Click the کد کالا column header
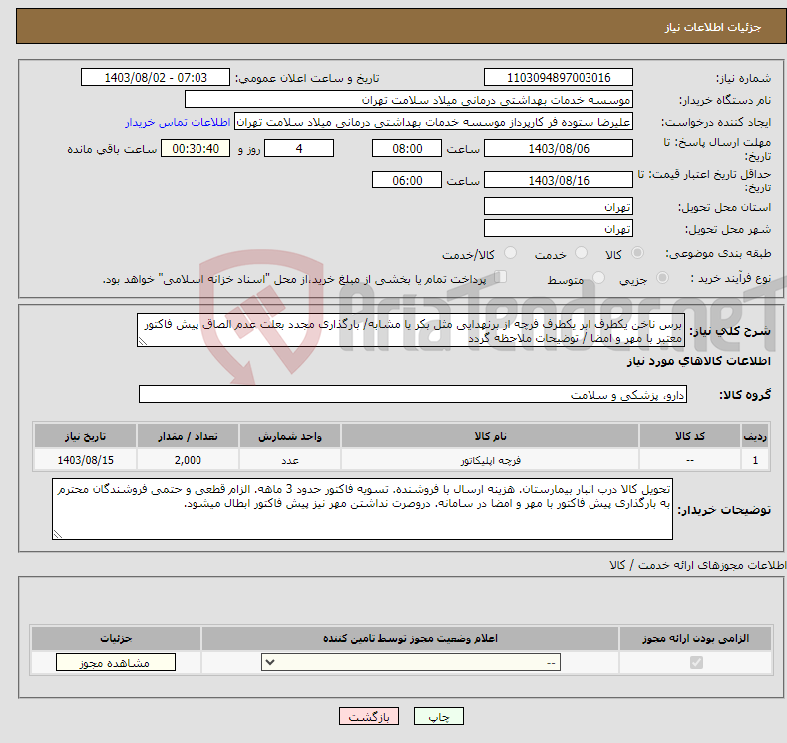The image size is (787, 743). (690, 436)
